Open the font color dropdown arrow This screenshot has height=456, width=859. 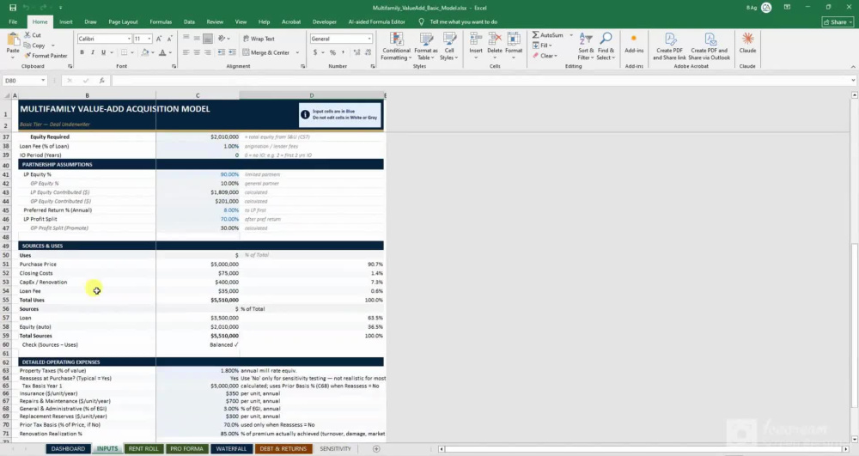pos(170,52)
